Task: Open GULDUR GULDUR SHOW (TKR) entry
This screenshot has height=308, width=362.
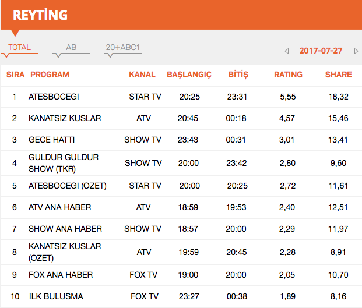Action: pyautogui.click(x=64, y=163)
